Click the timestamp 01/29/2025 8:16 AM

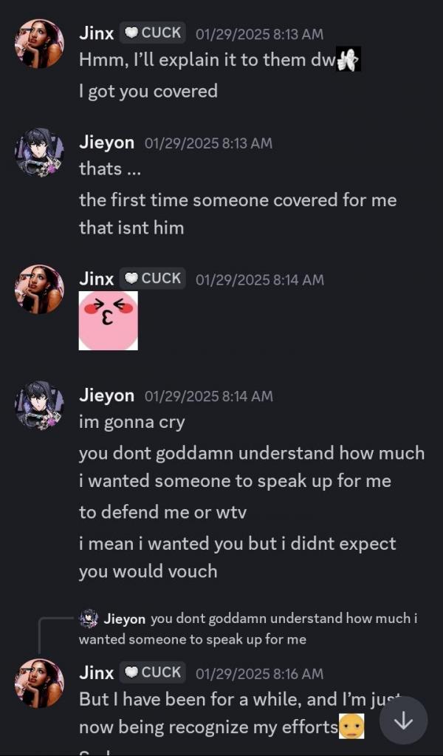tap(260, 673)
